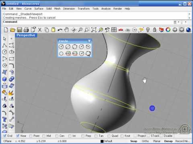
Task: Click the four-viewport layout icon
Action: click(x=114, y=30)
